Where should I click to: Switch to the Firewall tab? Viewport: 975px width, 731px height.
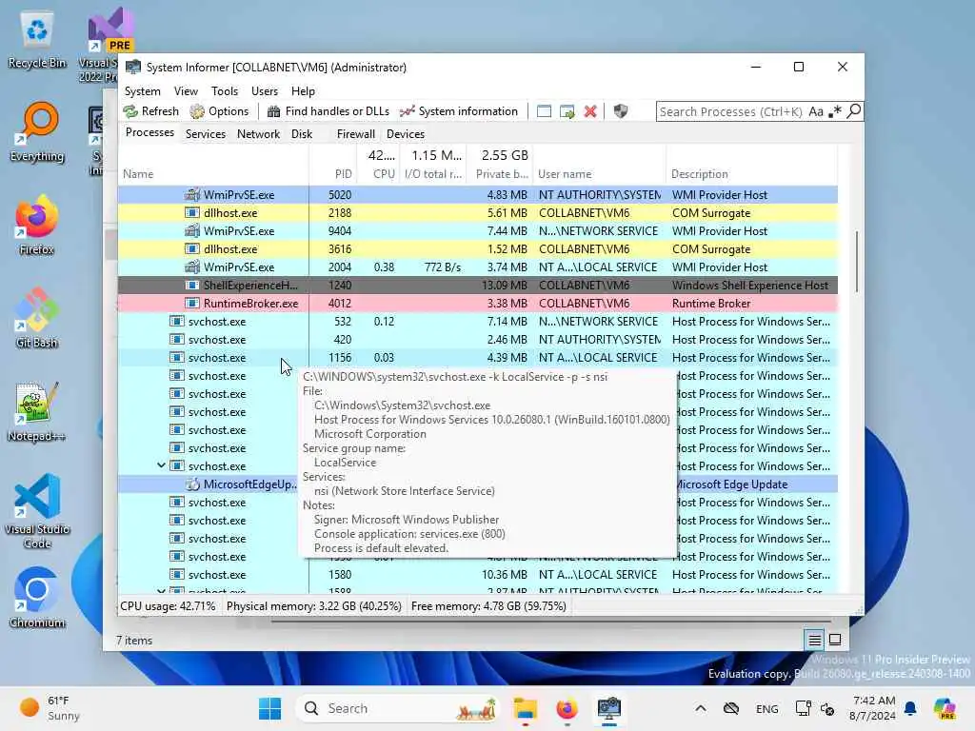click(x=356, y=133)
